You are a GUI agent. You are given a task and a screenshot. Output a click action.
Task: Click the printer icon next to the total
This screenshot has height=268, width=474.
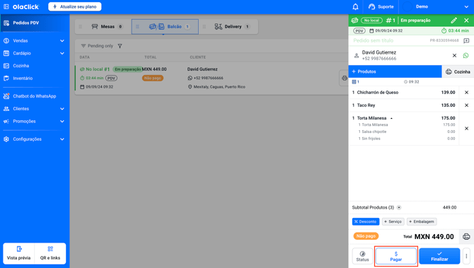point(466,237)
